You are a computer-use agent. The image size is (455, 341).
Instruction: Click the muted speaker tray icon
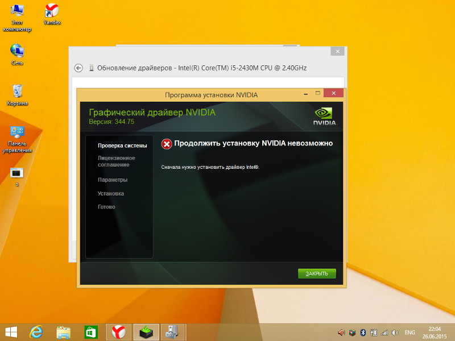pyautogui.click(x=341, y=332)
